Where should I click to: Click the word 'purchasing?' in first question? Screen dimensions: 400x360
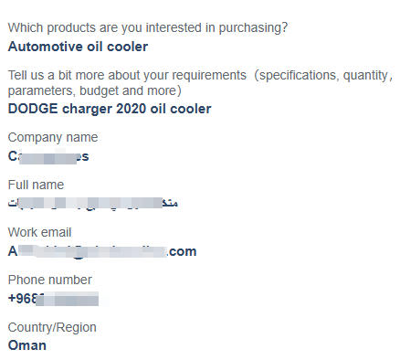(253, 28)
